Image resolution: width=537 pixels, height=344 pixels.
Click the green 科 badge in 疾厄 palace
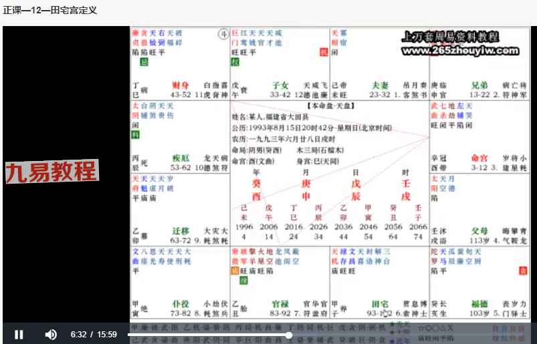[x=136, y=134]
